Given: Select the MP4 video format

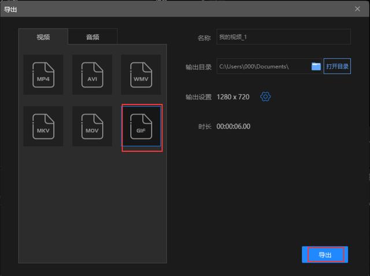Looking at the screenshot, I should [x=43, y=75].
